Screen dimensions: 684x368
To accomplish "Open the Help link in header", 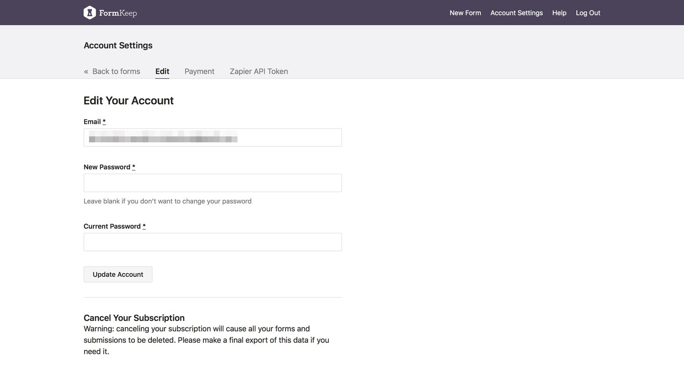I will (x=559, y=13).
